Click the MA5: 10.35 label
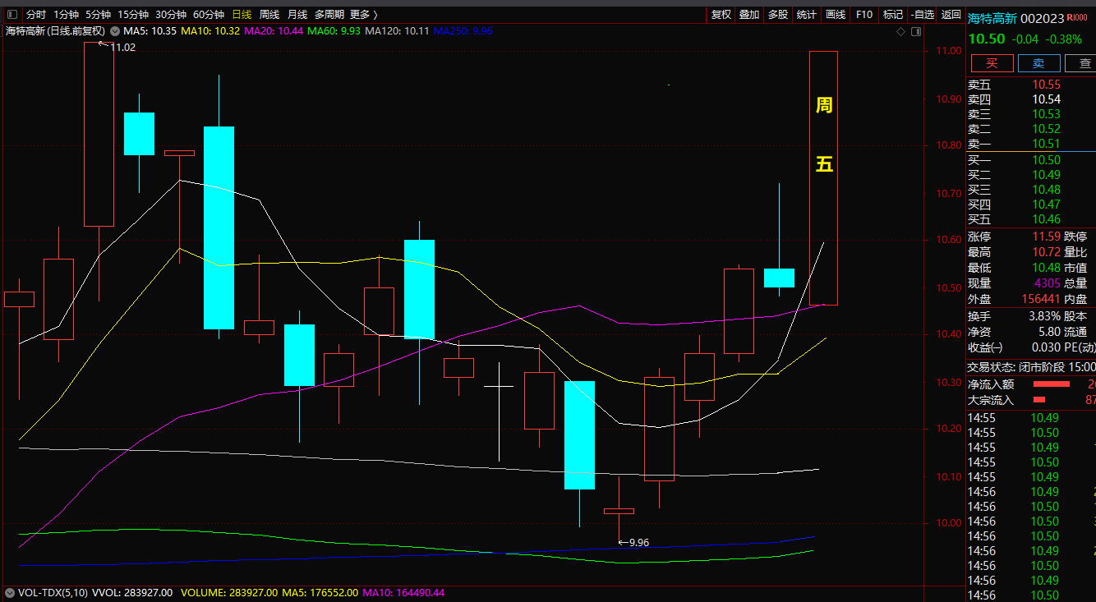Screen dimensions: 1096x602 click(150, 31)
